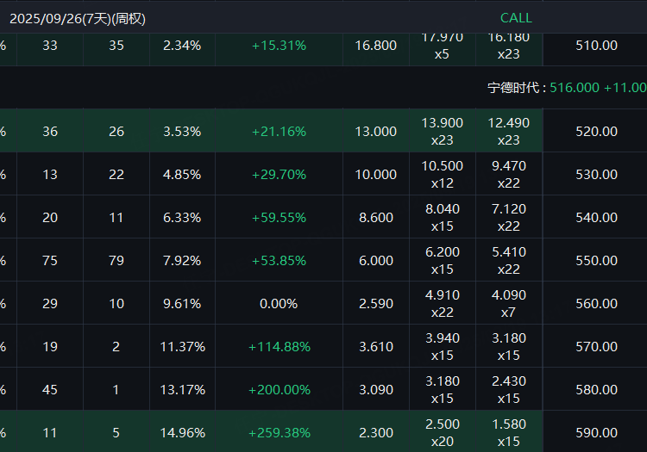Select the 590.00 strike price

[x=596, y=433]
